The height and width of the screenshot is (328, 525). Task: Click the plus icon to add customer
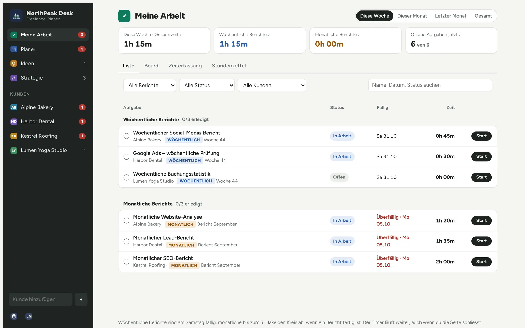click(81, 299)
